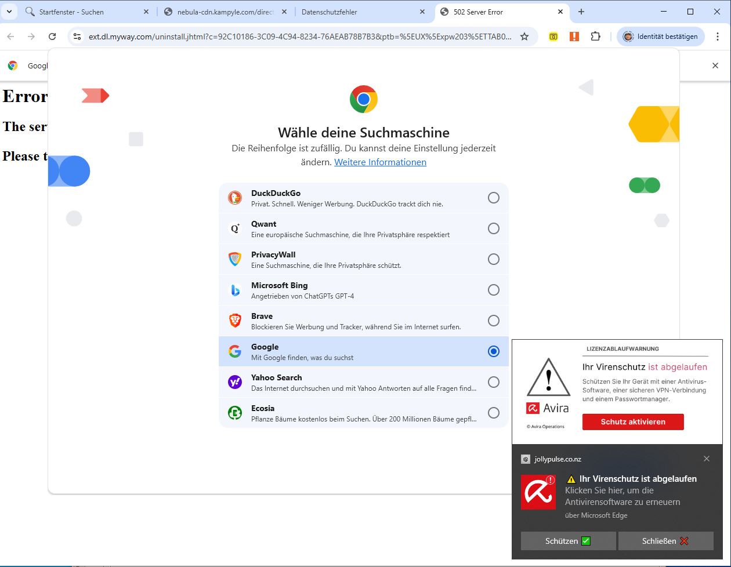
Task: Click the Schließen notification button
Action: pos(665,541)
